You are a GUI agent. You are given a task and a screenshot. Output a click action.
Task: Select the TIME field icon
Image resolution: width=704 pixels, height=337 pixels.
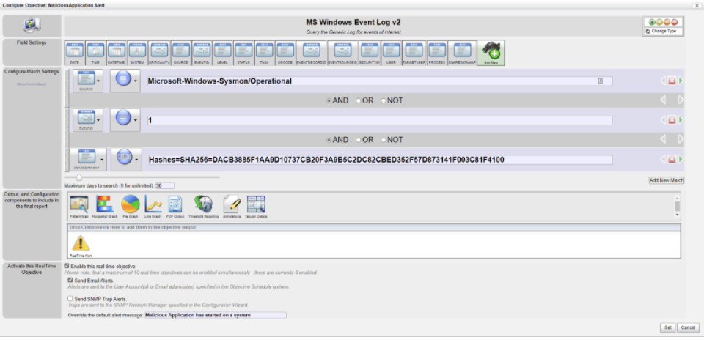pyautogui.click(x=95, y=54)
